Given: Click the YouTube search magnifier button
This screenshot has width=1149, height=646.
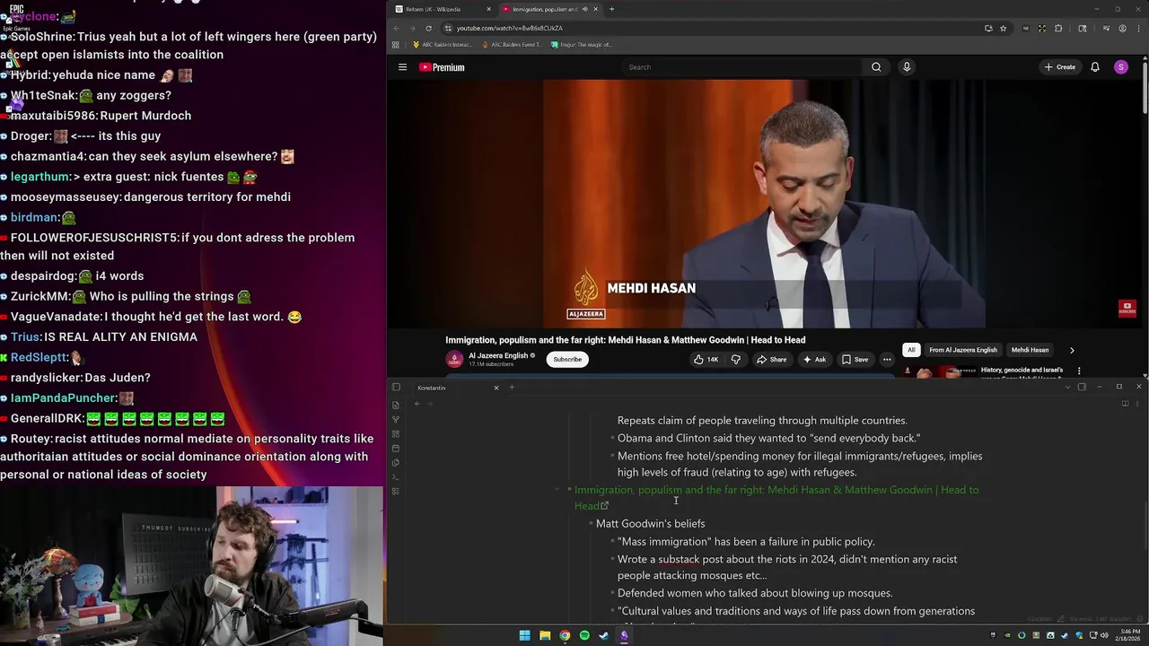Looking at the screenshot, I should (x=876, y=67).
